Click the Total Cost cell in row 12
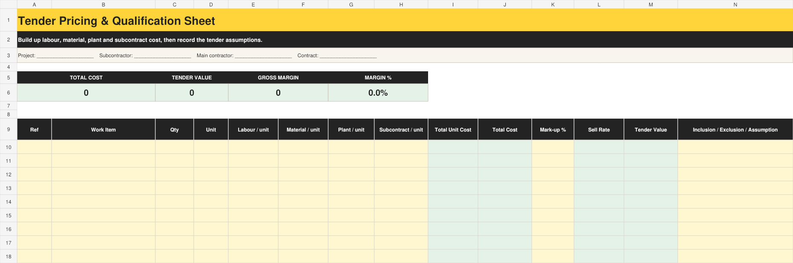Screen dimensions: 793x263 pyautogui.click(x=505, y=174)
